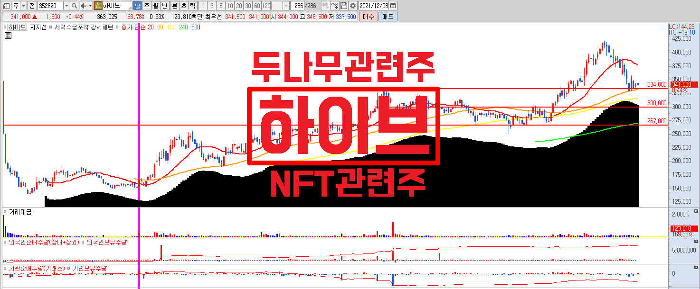Click the green '신' icon before stock name

click(x=98, y=6)
